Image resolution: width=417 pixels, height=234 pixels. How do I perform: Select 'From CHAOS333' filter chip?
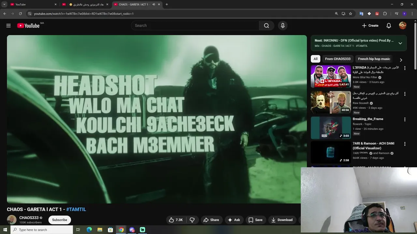(x=338, y=59)
